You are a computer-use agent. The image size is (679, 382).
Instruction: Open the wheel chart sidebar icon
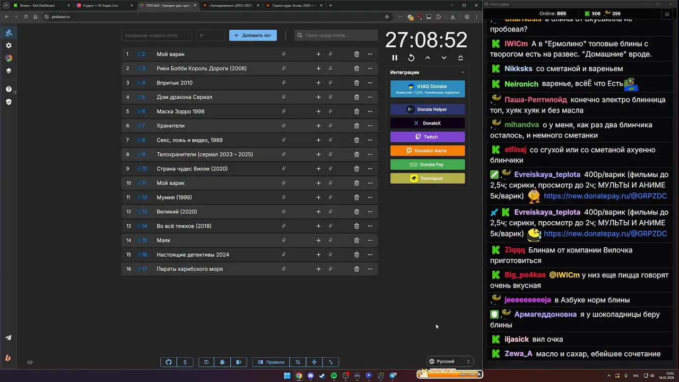pyautogui.click(x=8, y=58)
